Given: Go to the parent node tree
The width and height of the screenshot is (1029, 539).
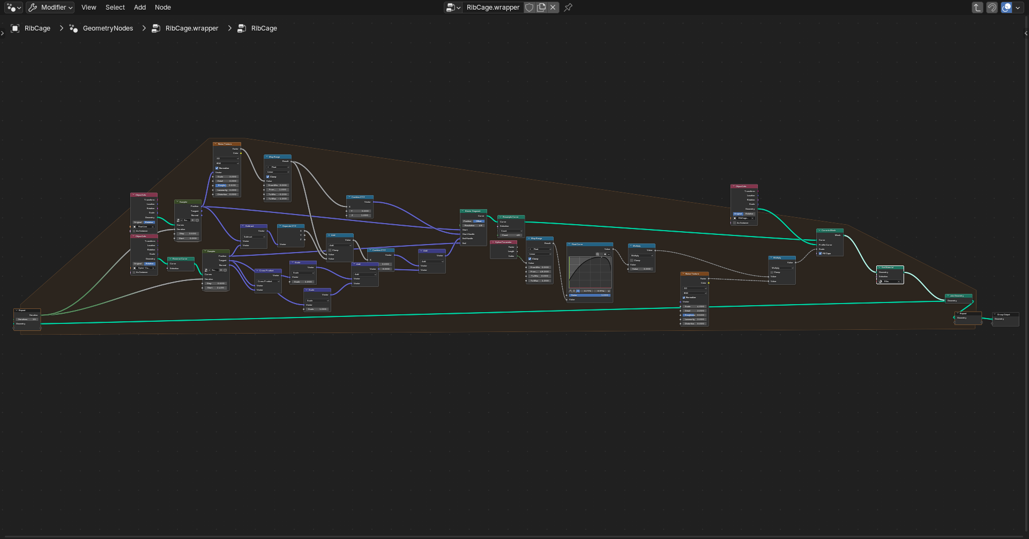Looking at the screenshot, I should (978, 8).
